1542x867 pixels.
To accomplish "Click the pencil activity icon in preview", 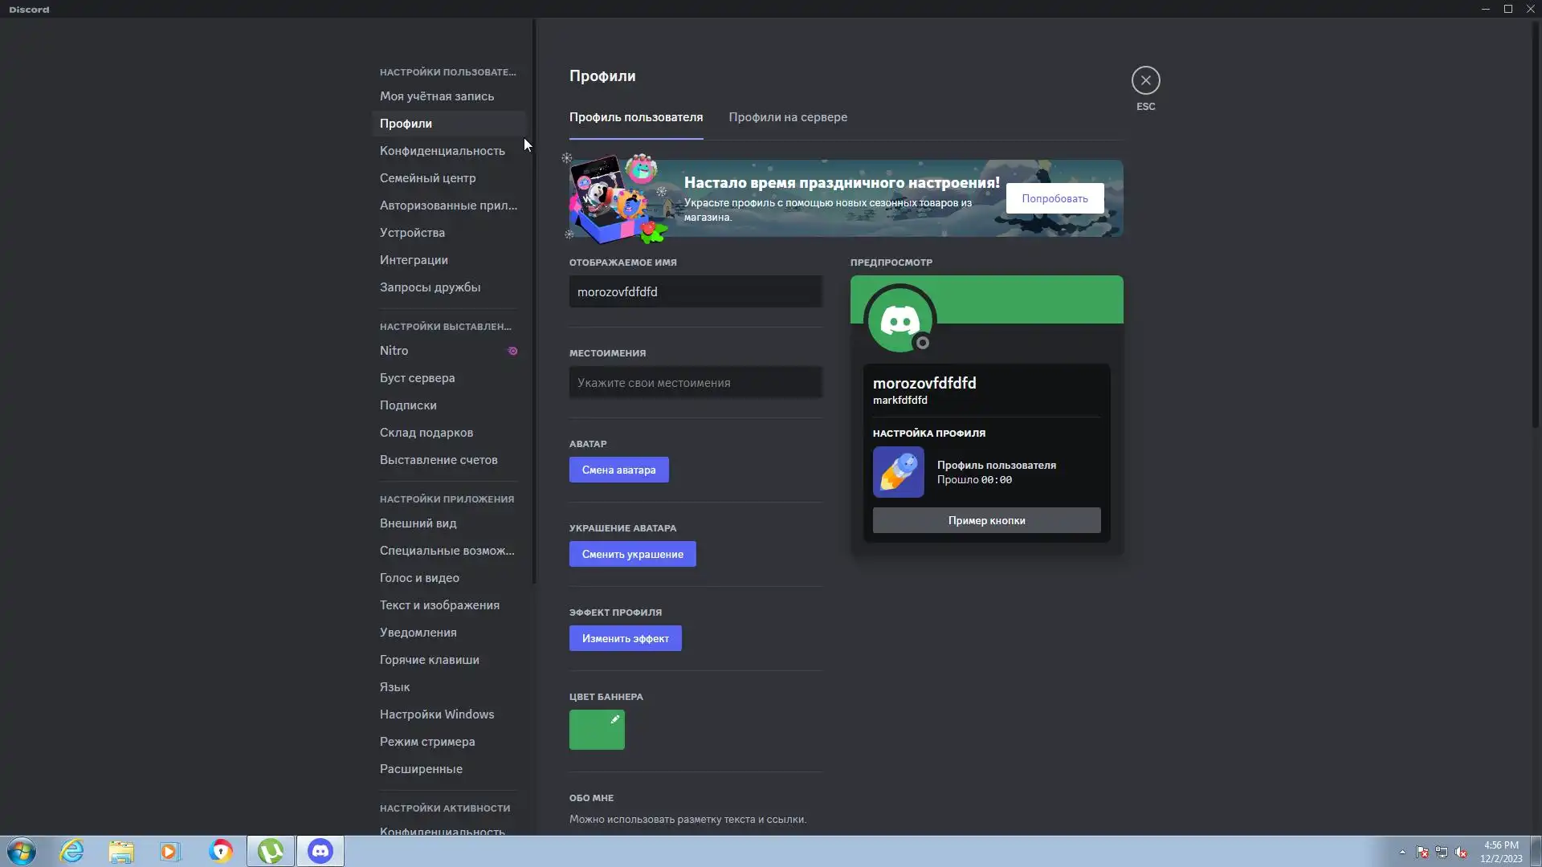I will [898, 472].
